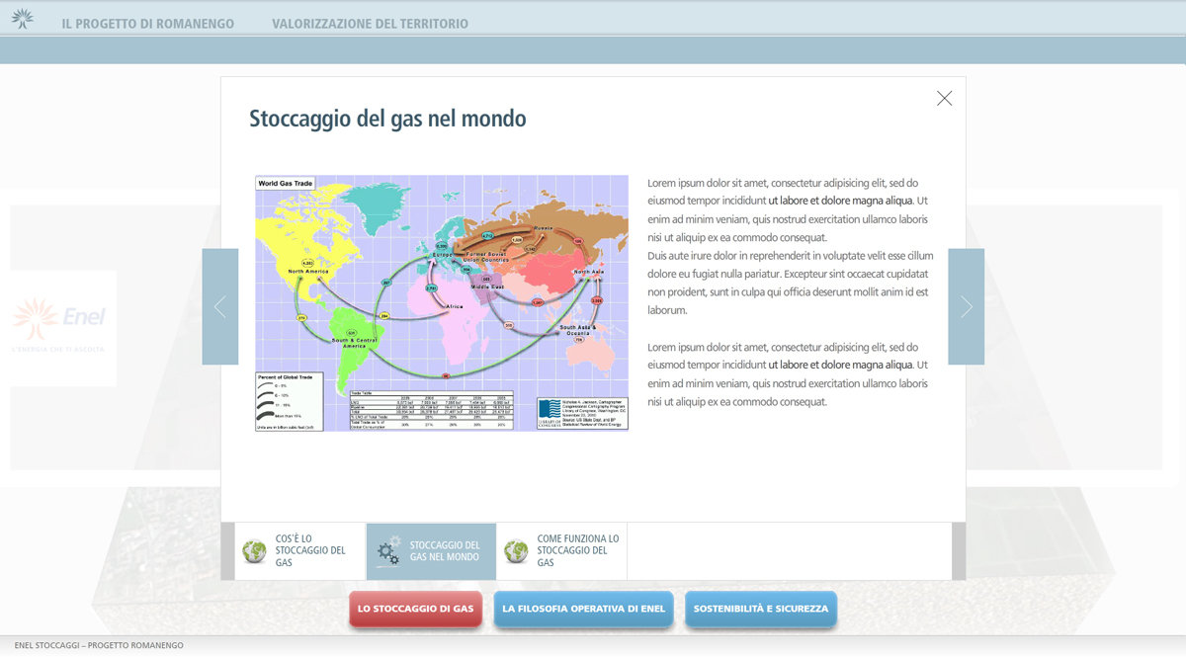The image size is (1186, 657).
Task: Open Il Progetto di Romanengo menu
Action: (148, 24)
